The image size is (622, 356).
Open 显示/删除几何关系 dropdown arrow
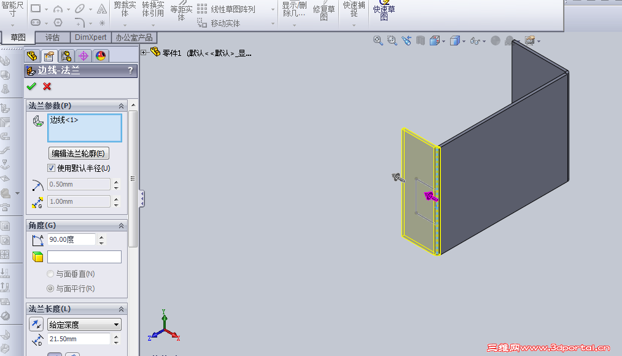(294, 25)
